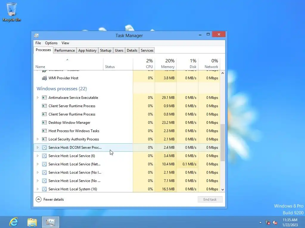Switch to the Performance tab
Viewport: 305px width, 228px height.
click(65, 50)
